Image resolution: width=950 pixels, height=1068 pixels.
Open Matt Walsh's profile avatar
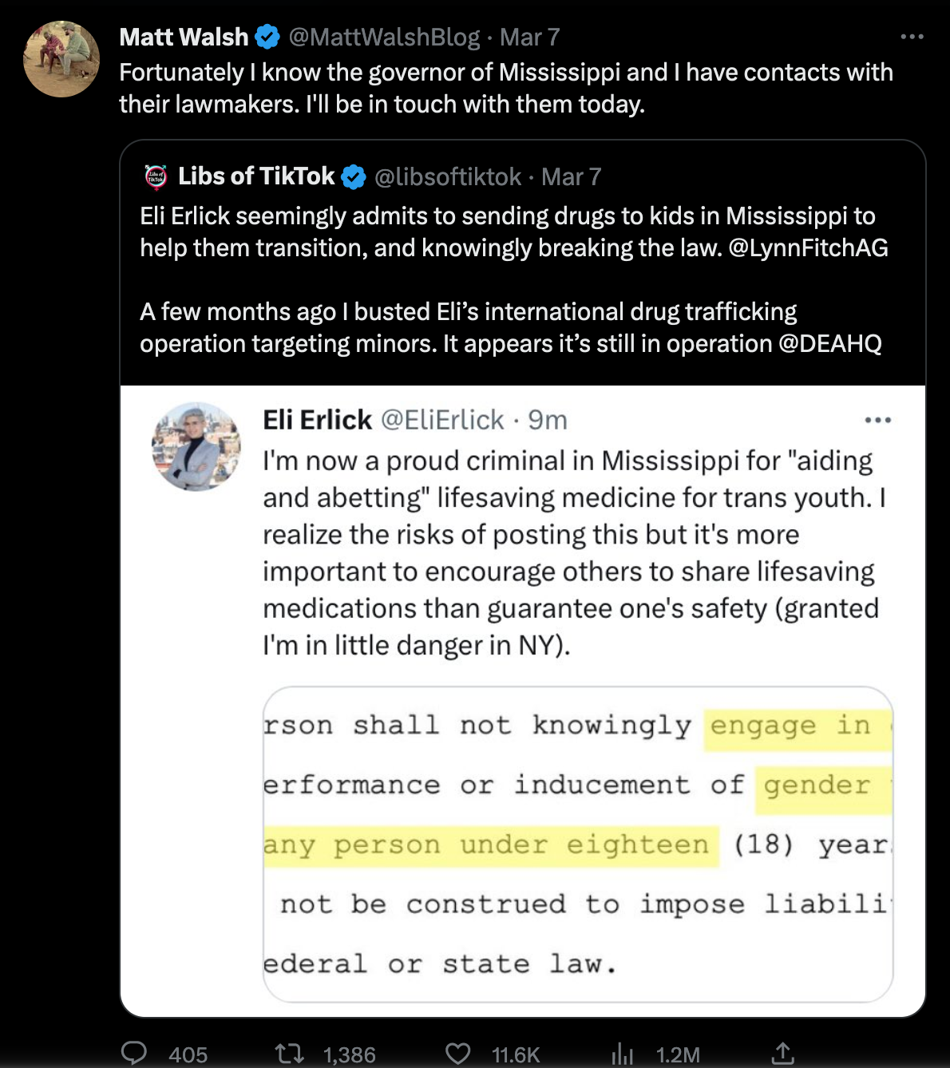61,59
